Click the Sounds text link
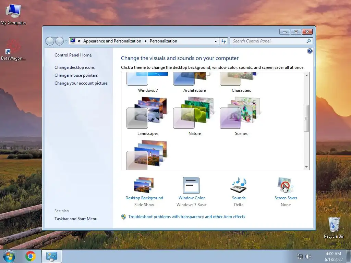The height and width of the screenshot is (263, 351). click(x=239, y=198)
